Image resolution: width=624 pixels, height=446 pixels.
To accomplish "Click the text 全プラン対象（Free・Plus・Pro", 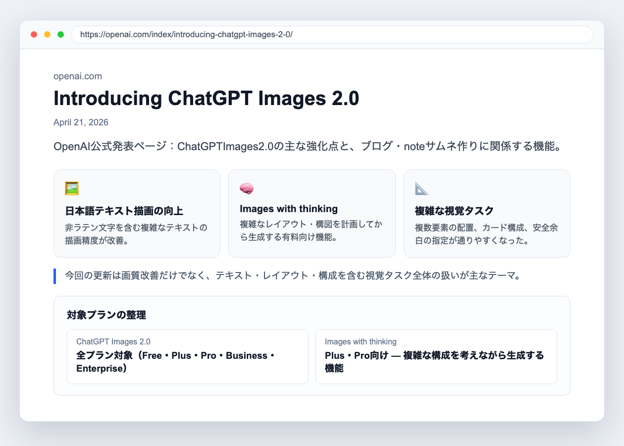I will point(175,362).
